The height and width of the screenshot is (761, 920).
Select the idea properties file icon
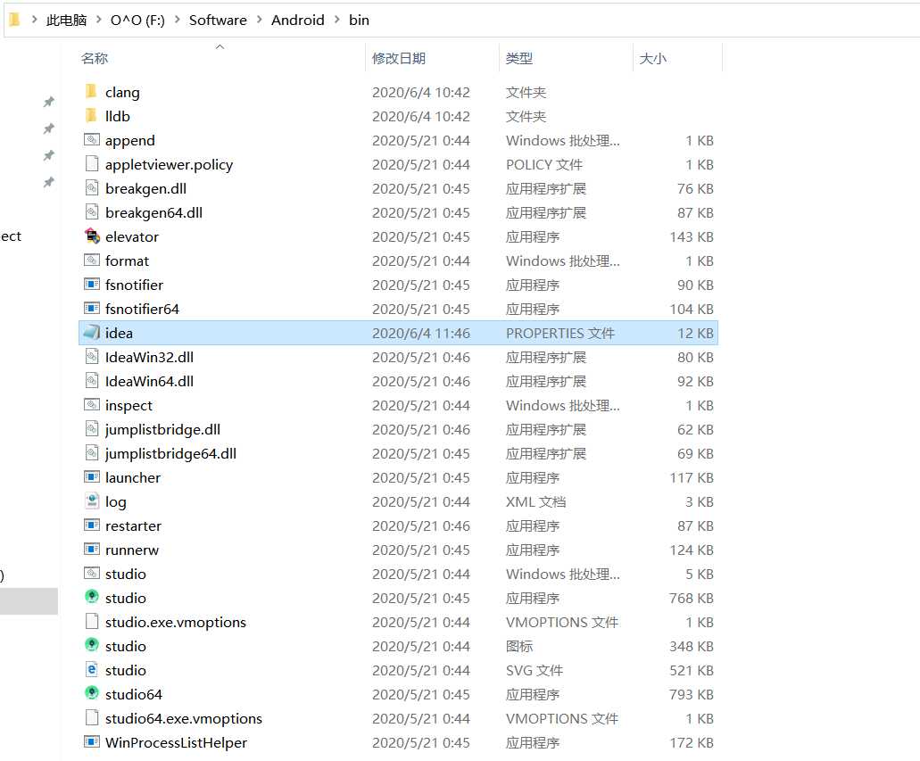point(92,332)
